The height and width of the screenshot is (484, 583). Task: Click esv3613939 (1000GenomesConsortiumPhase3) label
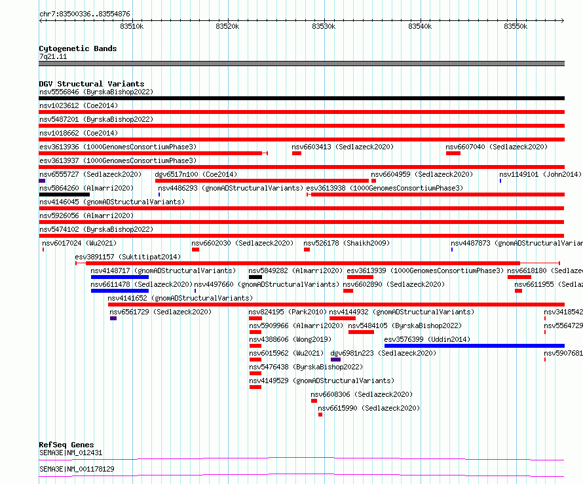425,270
